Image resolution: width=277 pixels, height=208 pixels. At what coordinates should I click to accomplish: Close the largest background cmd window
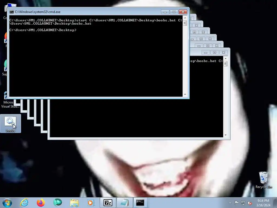(x=223, y=53)
